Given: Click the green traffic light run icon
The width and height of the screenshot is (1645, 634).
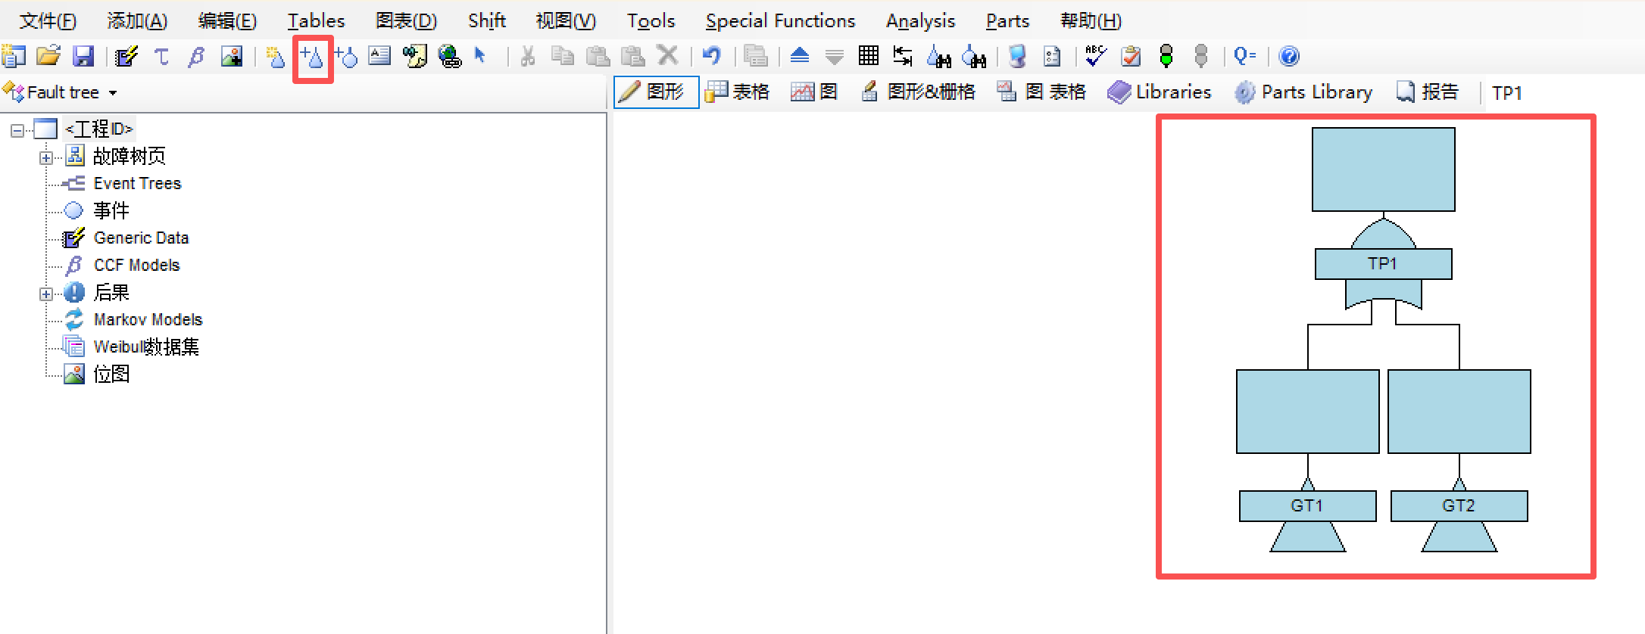Looking at the screenshot, I should point(1166,56).
